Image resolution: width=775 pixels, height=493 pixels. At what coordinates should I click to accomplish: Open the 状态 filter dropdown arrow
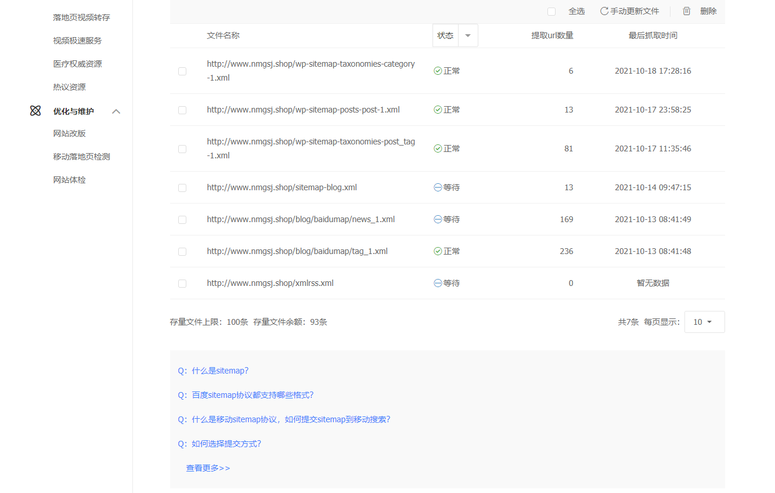[x=468, y=35]
